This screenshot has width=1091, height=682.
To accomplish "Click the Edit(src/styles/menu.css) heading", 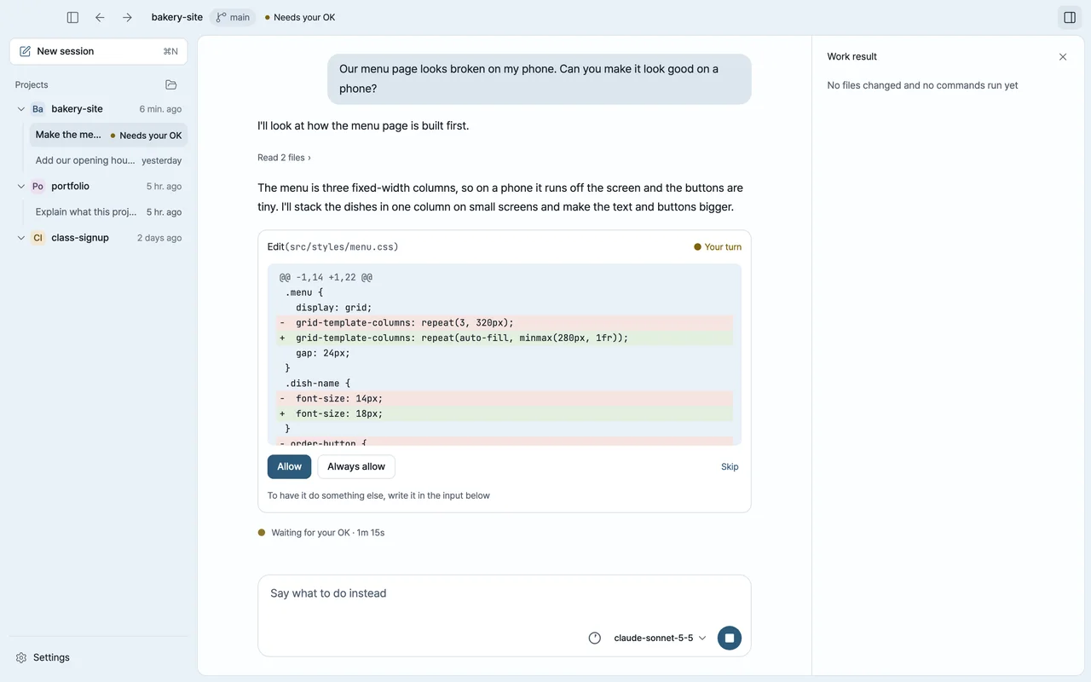I will [333, 247].
